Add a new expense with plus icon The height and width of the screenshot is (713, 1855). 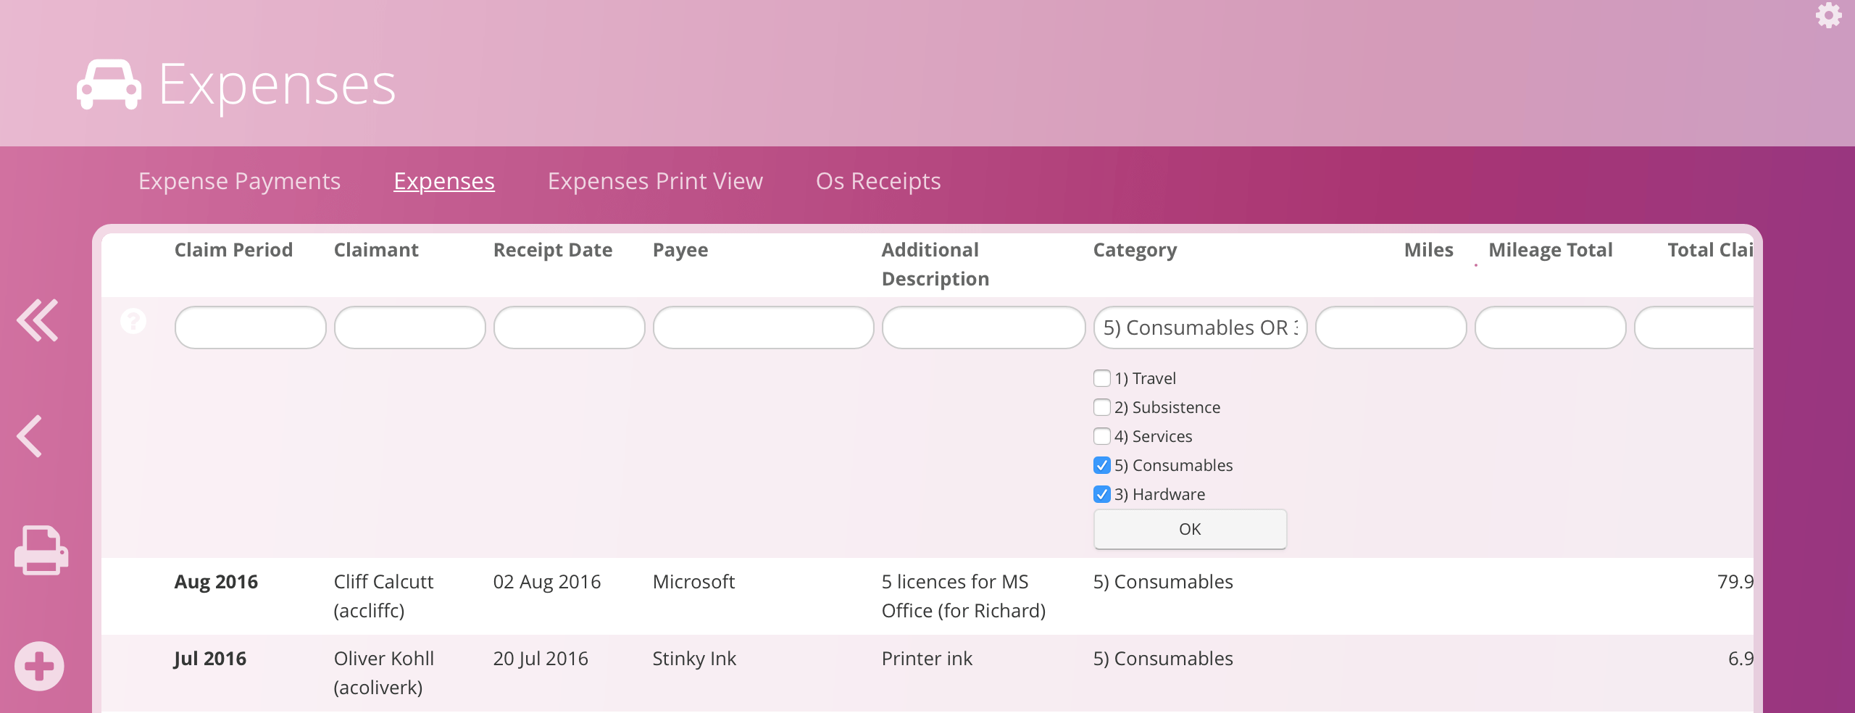click(39, 666)
